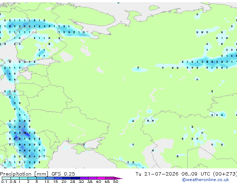Click the legend label '35'

click(90, 182)
